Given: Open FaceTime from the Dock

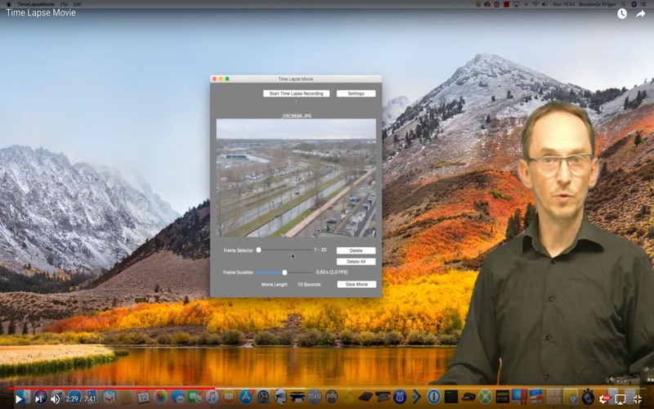Looking at the screenshot, I should (195, 397).
